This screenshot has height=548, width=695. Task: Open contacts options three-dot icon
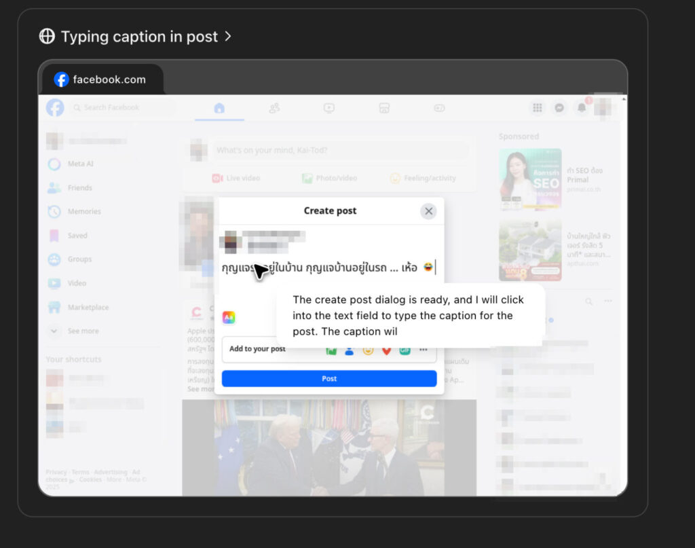607,301
